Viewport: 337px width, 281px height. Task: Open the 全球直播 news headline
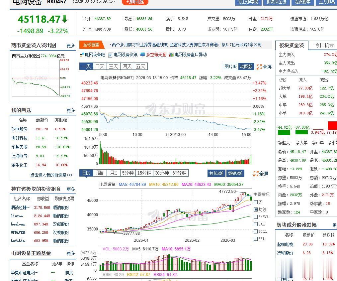[187, 45]
